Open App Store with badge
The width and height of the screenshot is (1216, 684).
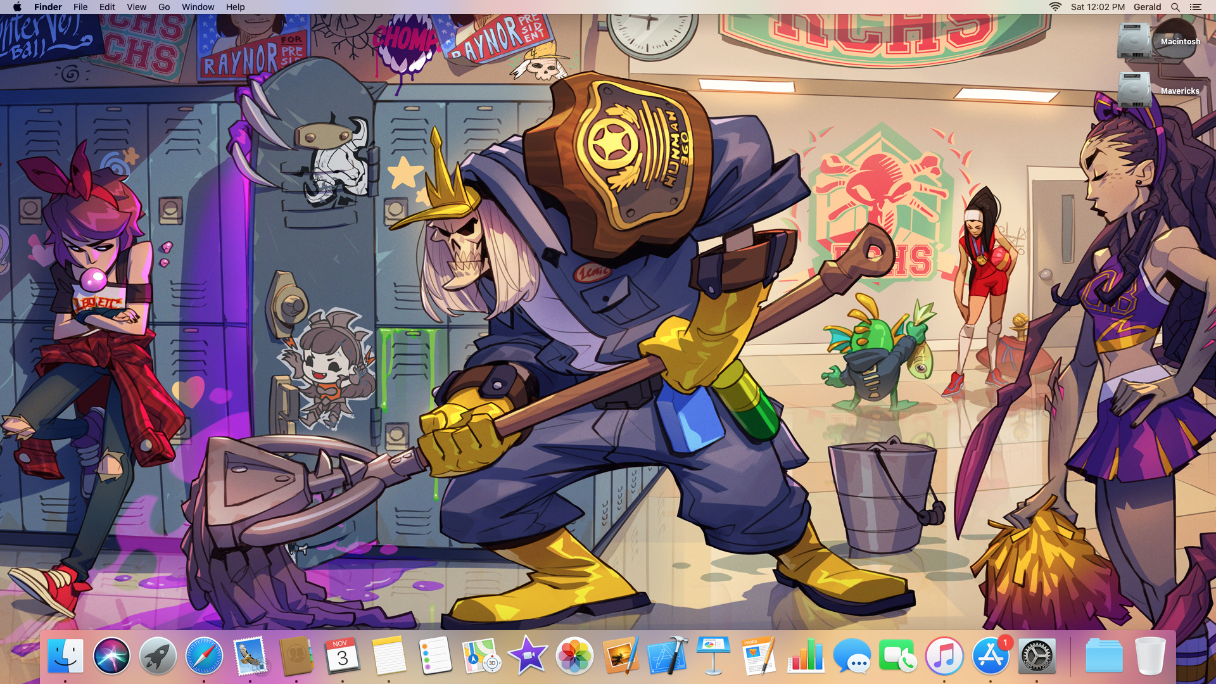tap(990, 655)
